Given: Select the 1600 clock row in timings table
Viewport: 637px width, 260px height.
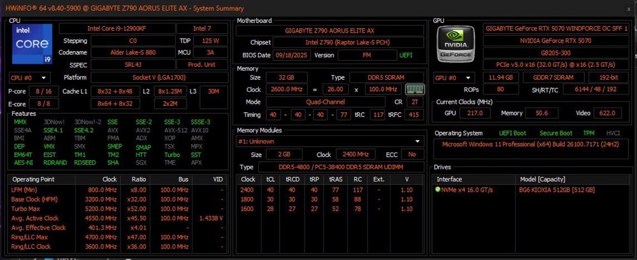Looking at the screenshot, I should [x=330, y=209].
